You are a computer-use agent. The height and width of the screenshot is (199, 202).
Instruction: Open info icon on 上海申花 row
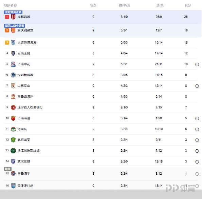pos(197,65)
